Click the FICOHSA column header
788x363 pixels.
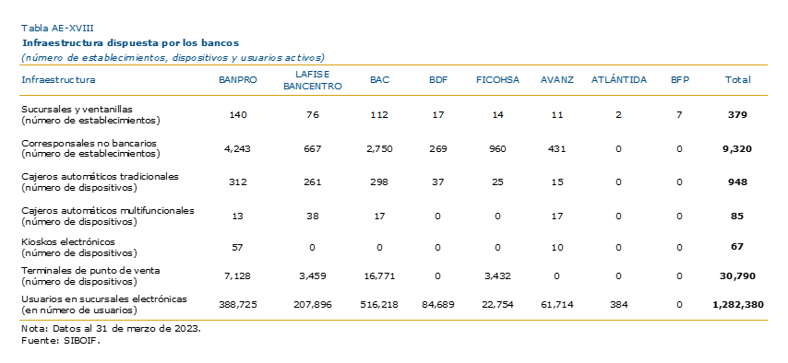tap(497, 80)
